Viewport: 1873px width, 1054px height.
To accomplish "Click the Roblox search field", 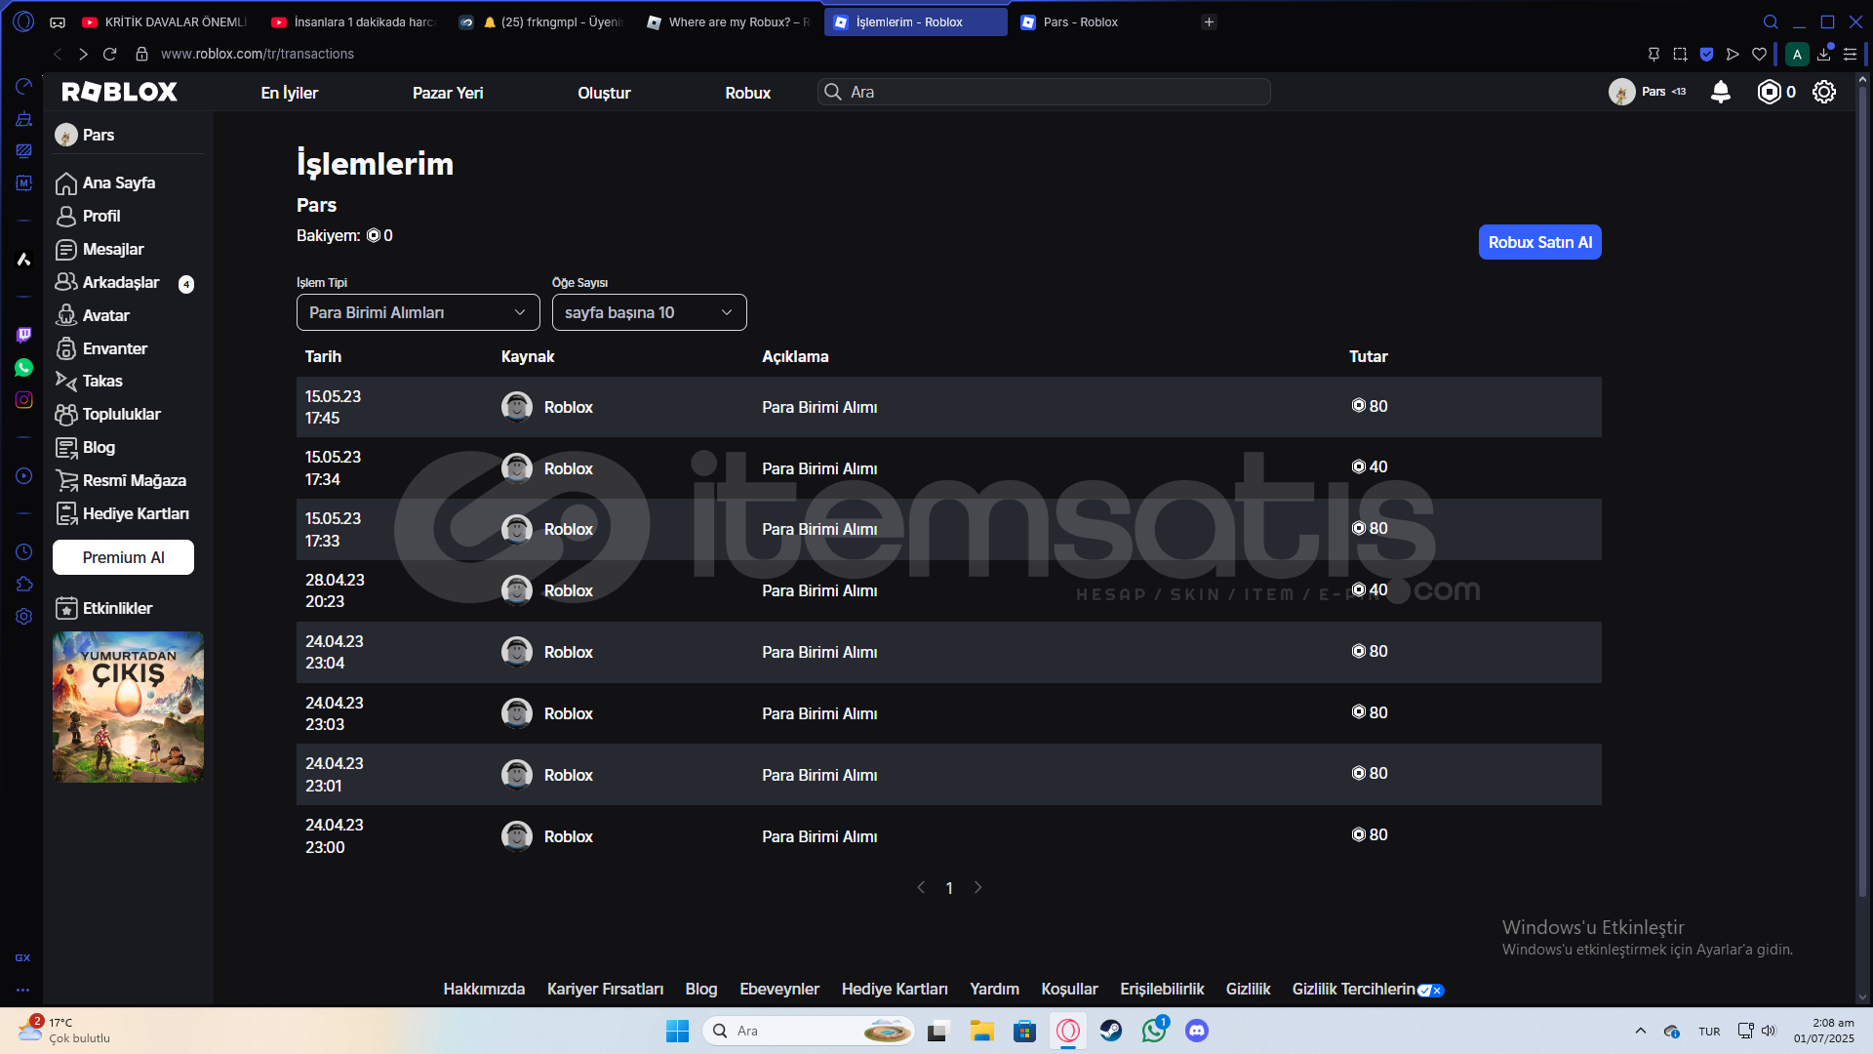I will coord(1044,92).
